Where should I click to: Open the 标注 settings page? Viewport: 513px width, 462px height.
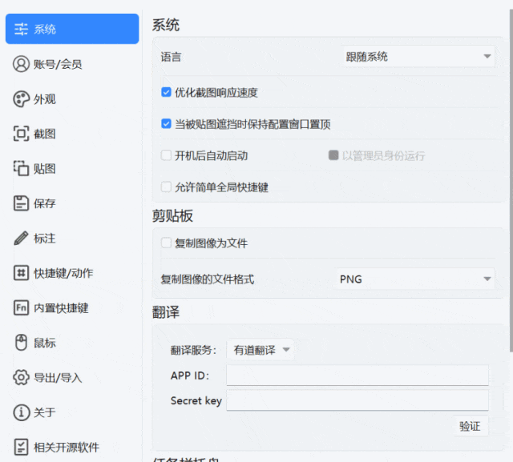(x=72, y=238)
